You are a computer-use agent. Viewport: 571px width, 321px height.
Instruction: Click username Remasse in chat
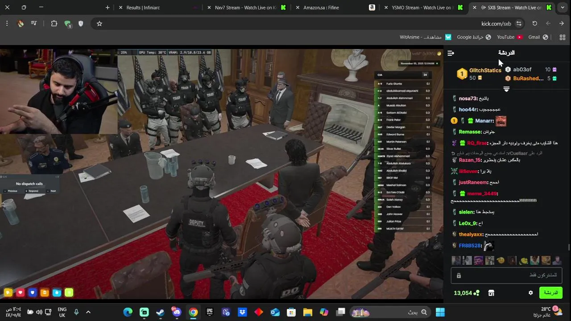tap(471, 132)
